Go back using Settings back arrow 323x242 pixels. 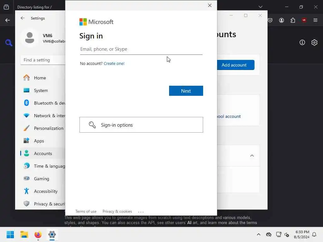click(23, 18)
